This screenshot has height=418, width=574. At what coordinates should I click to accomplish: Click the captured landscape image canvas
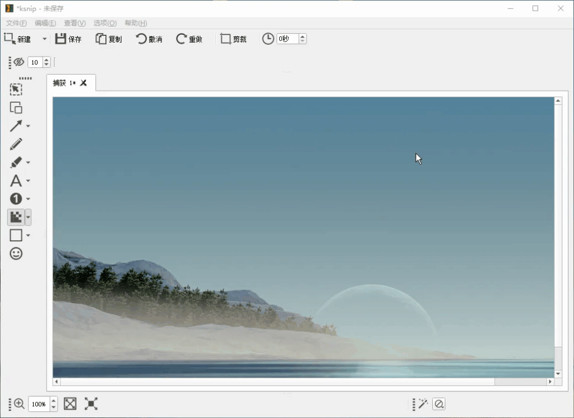(303, 237)
